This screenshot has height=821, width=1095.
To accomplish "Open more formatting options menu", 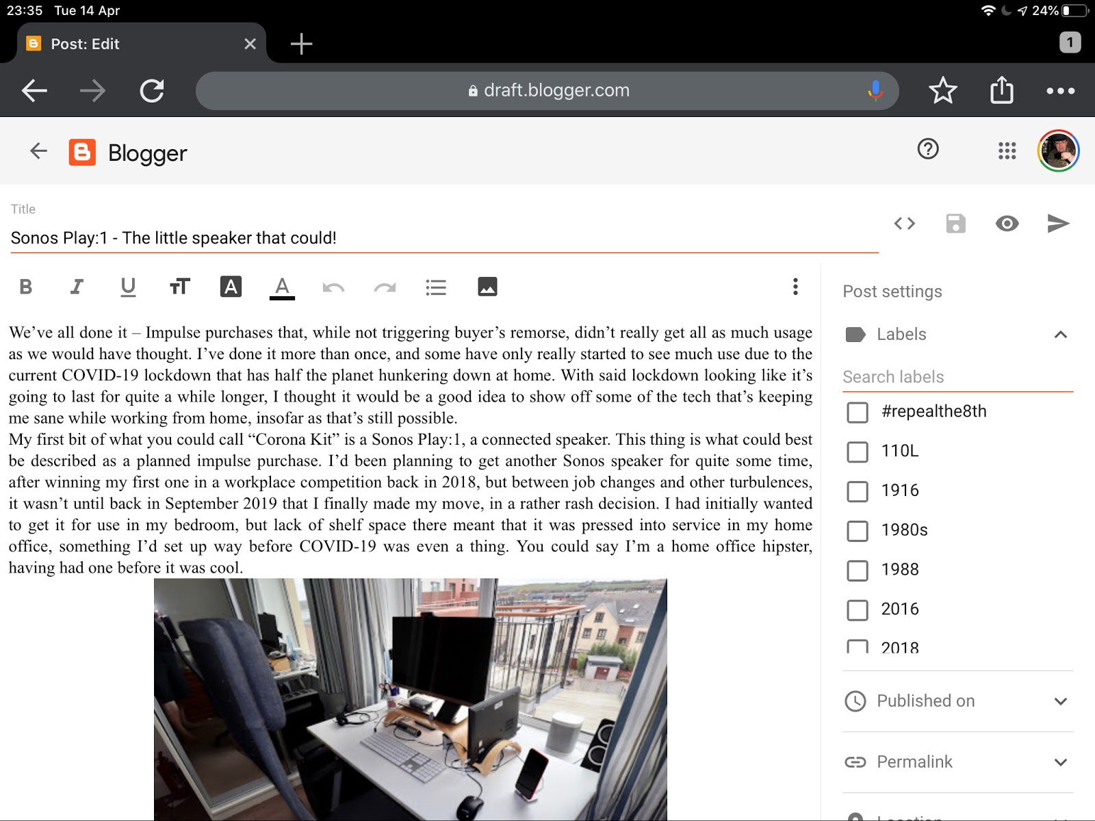I will tap(795, 287).
